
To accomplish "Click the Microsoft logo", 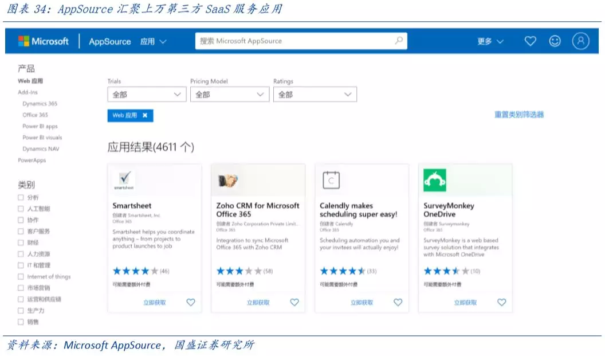I will point(43,41).
